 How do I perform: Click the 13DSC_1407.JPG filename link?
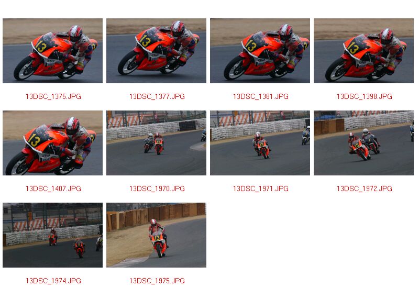53,189
